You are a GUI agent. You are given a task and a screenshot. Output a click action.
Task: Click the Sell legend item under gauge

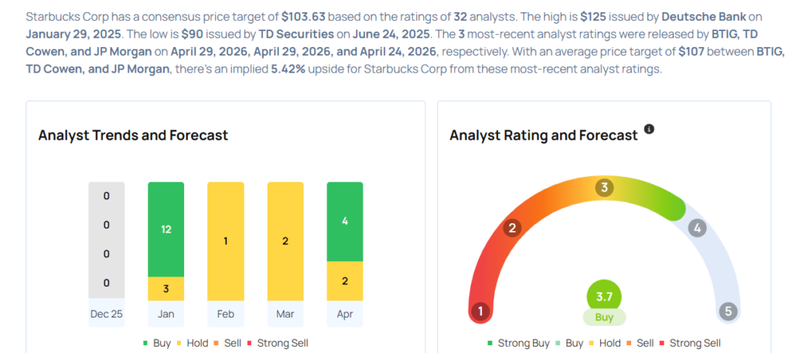(642, 343)
